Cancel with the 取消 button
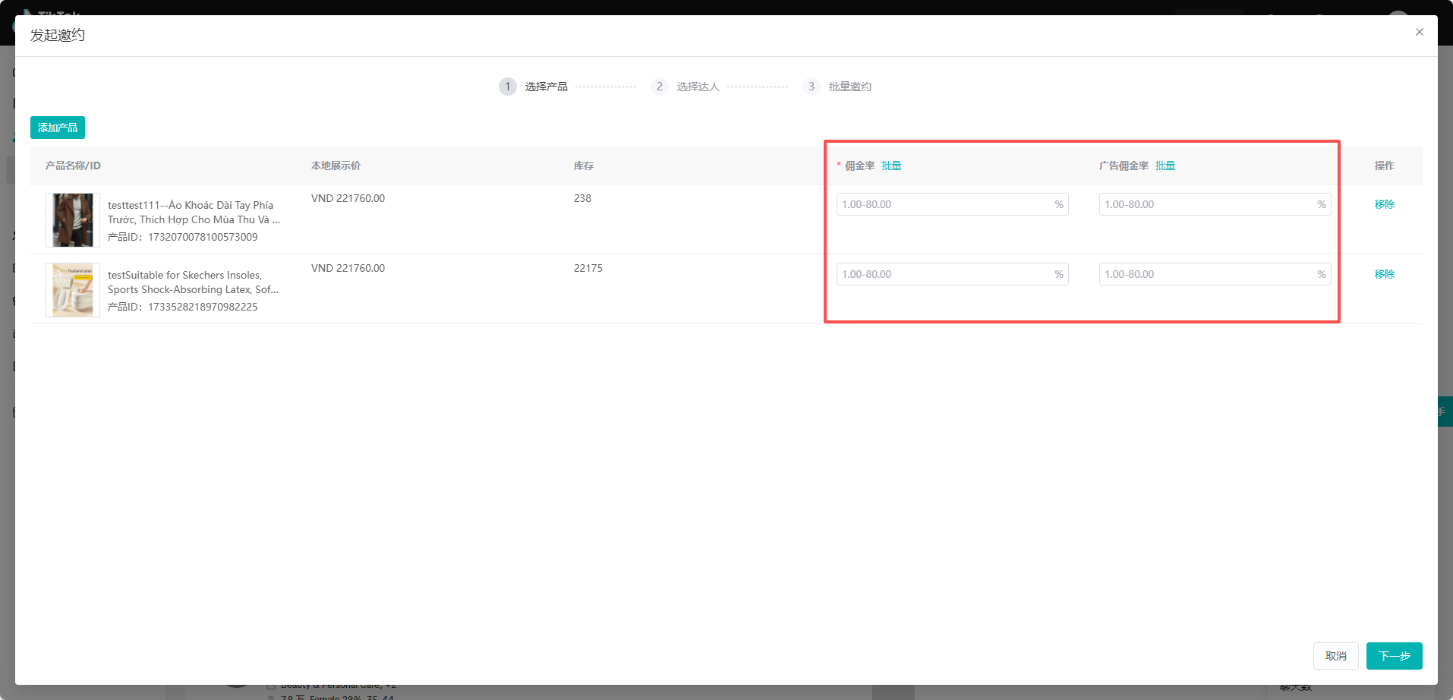 pyautogui.click(x=1336, y=656)
